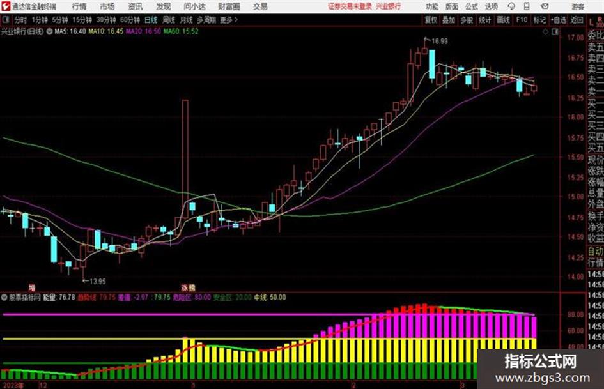Click the 13.95 low price marker
Screen dimensions: 604x389
point(97,282)
